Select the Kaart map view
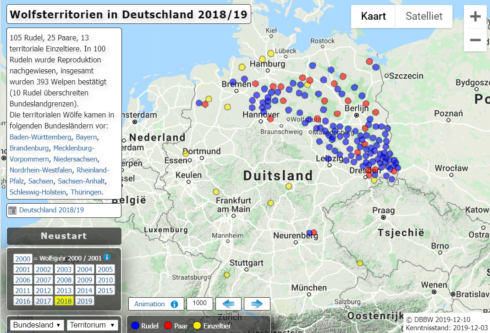The image size is (490, 333). coord(373,16)
